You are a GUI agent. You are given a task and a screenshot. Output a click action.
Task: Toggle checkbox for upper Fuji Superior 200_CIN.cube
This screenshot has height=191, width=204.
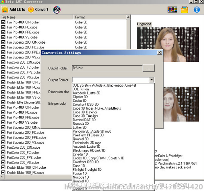click(3, 42)
